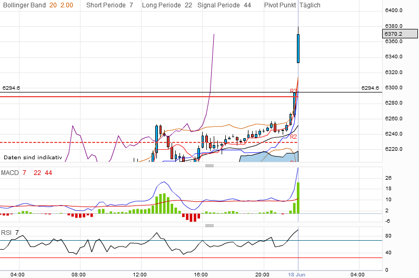Click the MACD short parameter 7
This screenshot has height=278, width=419.
click(24, 173)
